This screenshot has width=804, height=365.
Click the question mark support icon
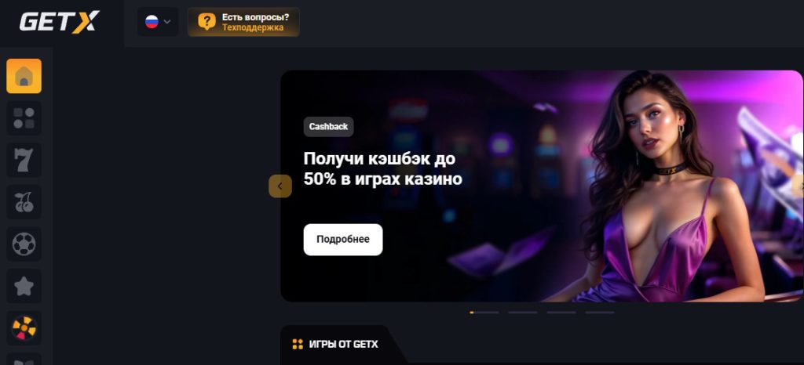pos(206,22)
